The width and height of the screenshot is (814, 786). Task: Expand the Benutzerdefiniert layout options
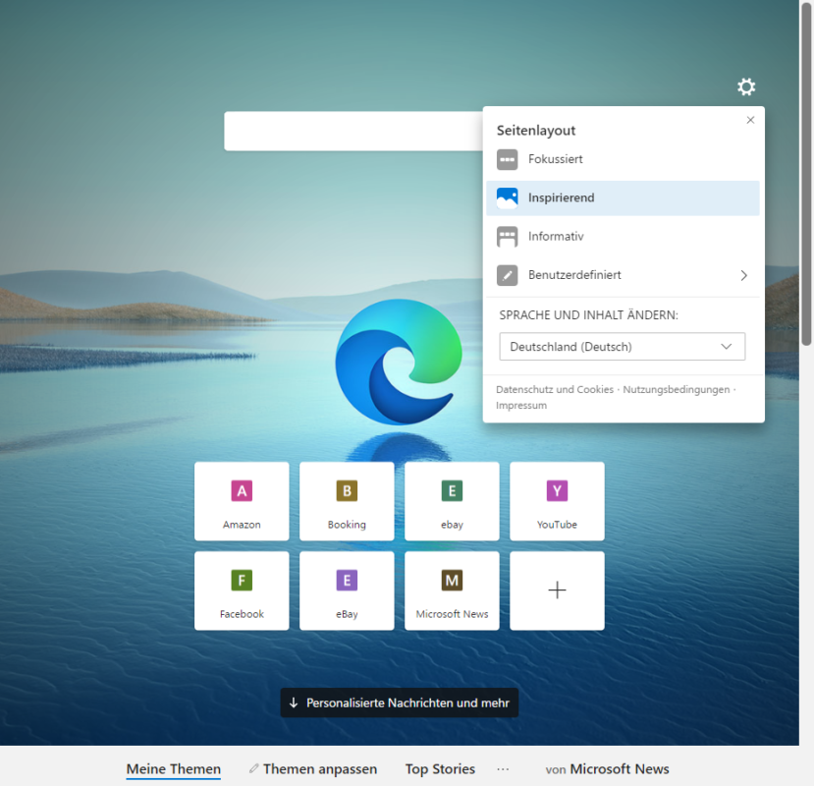[743, 275]
